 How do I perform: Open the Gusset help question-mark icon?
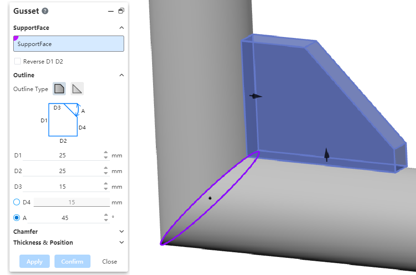pos(45,11)
